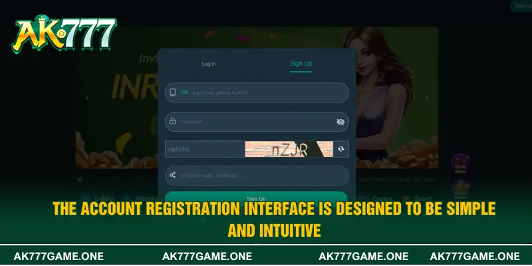Click the lock icon in Password field
The height and width of the screenshot is (266, 532).
pyautogui.click(x=172, y=122)
